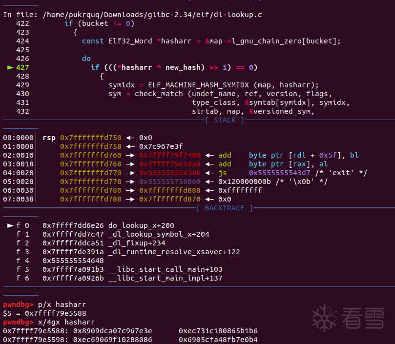Click 'check_match' on line 430
Screen dimensions: 395x344
(159, 94)
